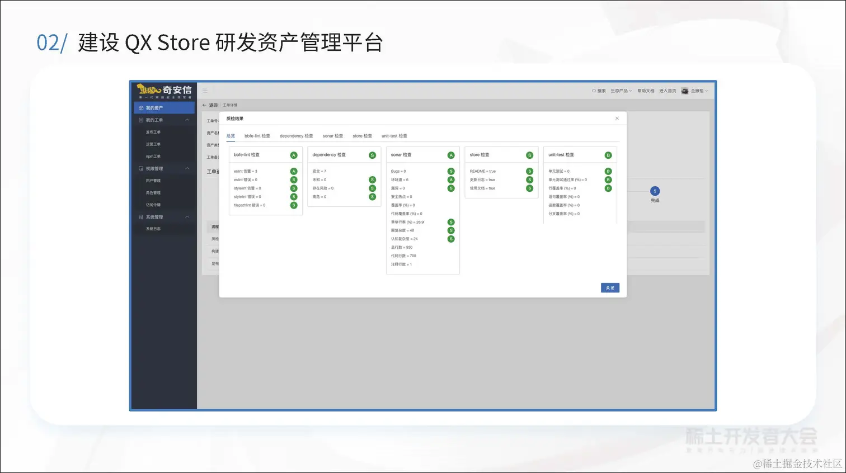Open the 帮助文档 link

(646, 91)
